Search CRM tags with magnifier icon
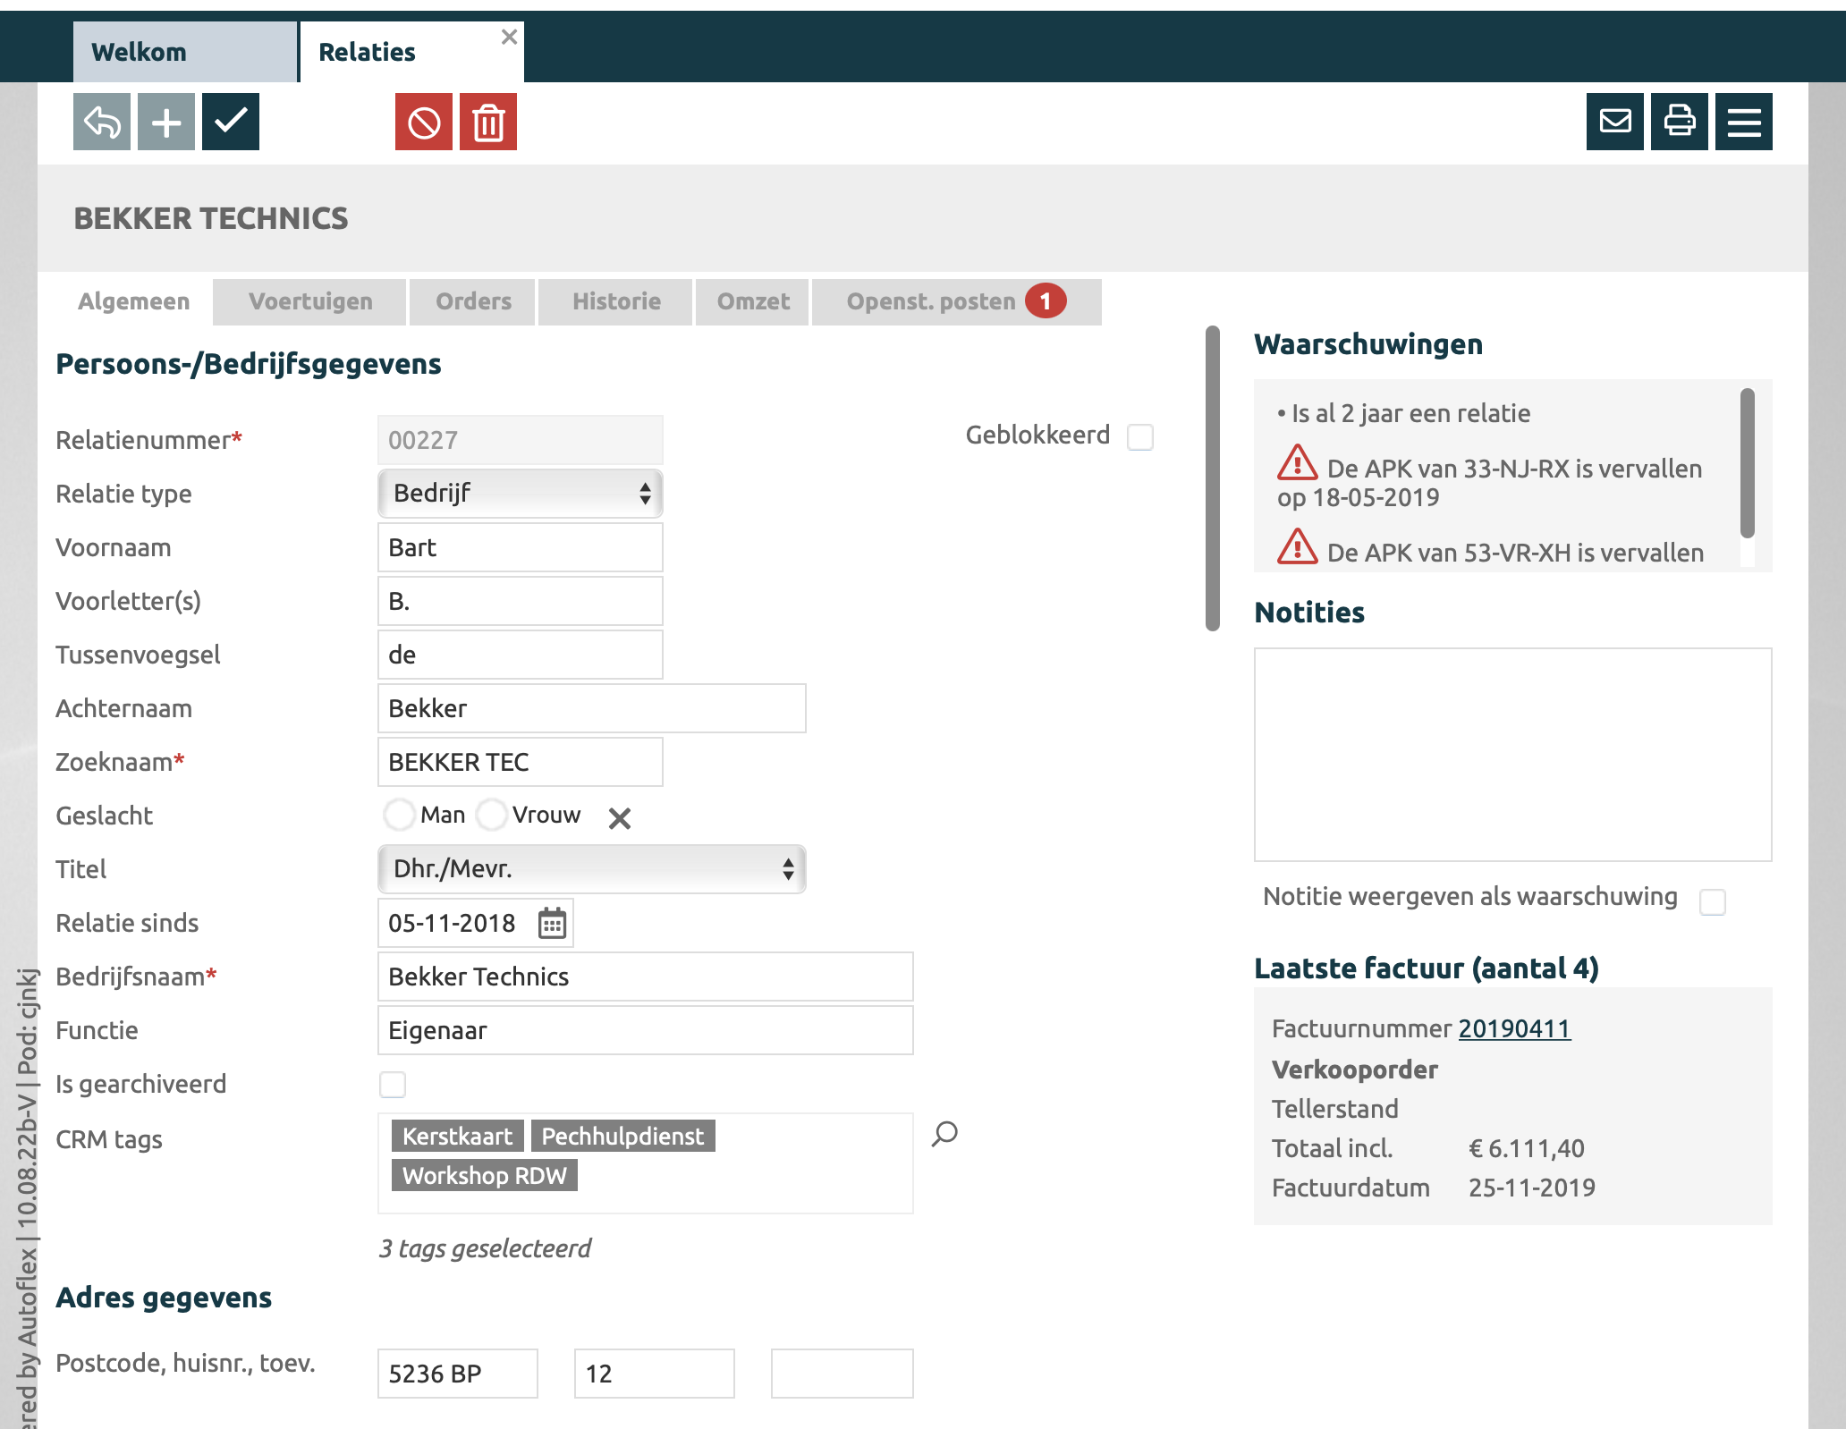The image size is (1846, 1429). 944,1134
